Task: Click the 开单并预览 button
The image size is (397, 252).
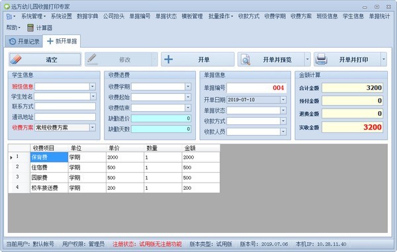Action: (x=271, y=60)
